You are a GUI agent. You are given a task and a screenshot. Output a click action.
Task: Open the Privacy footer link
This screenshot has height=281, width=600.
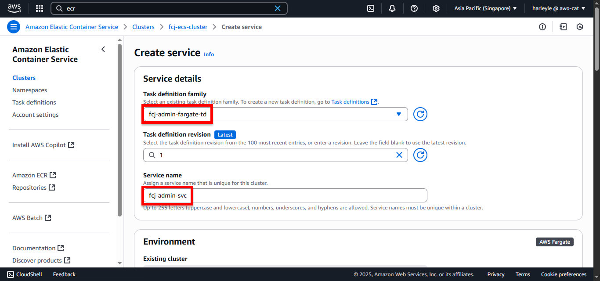(x=496, y=274)
